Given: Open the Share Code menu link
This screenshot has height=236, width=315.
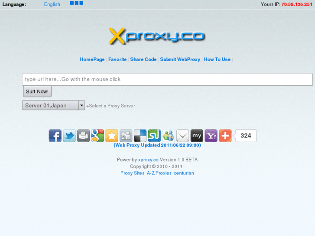Looking at the screenshot, I should 143,59.
